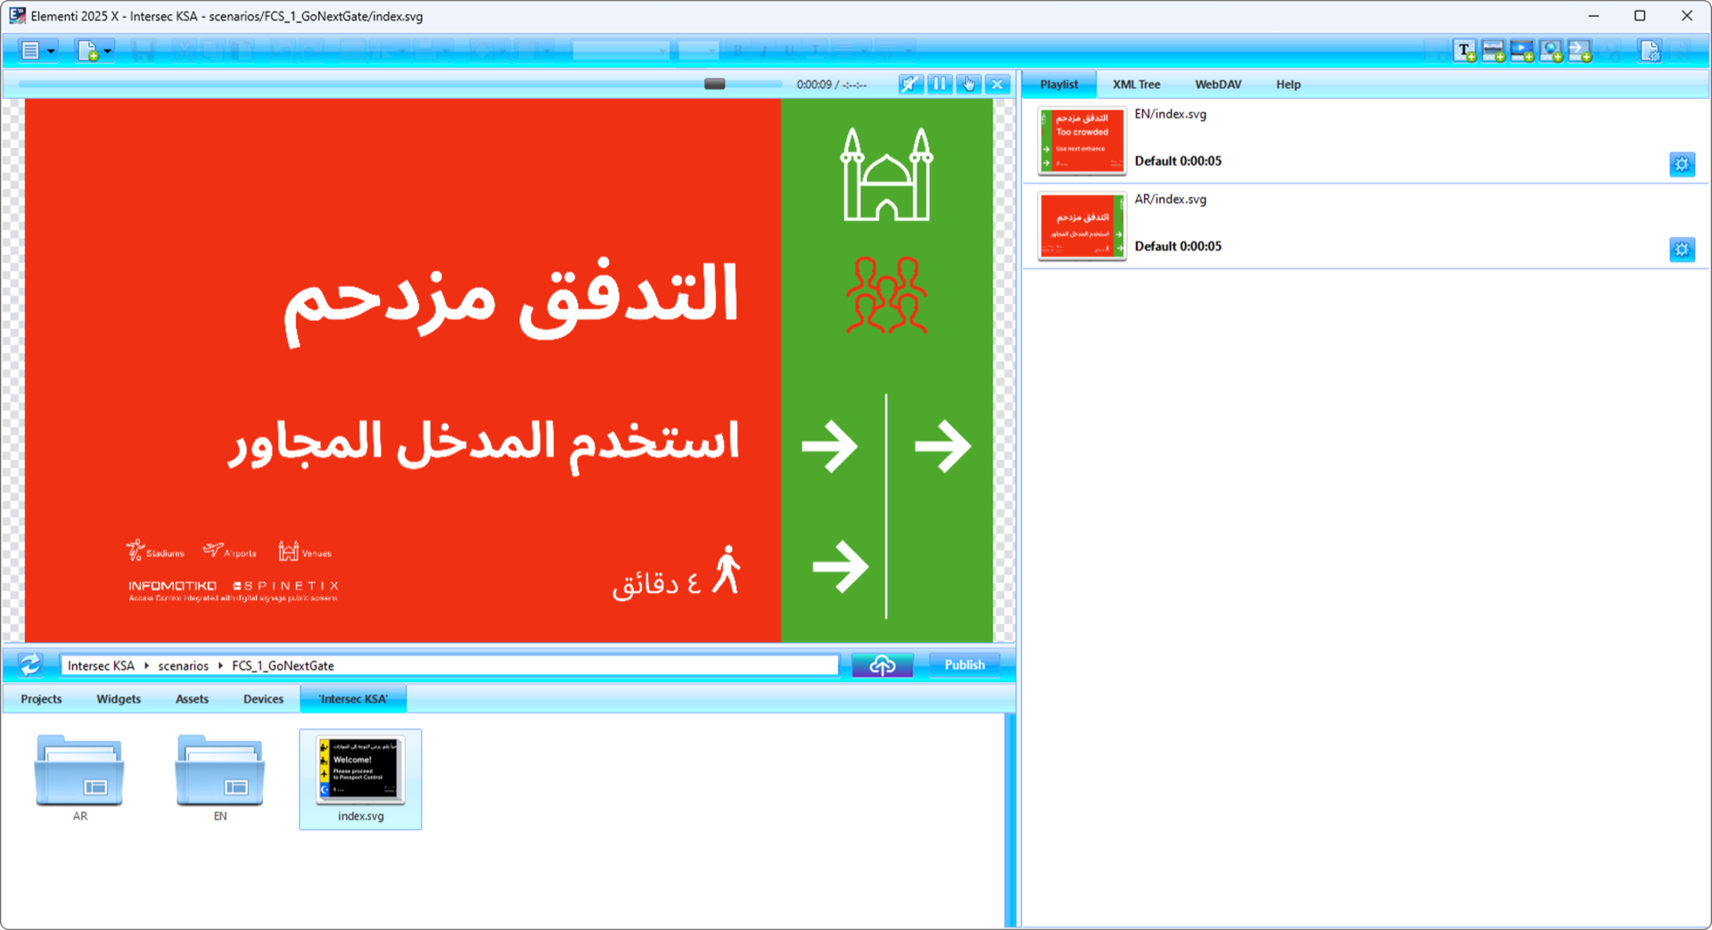Screen dimensions: 1712x930
Task: Add a new video element
Action: click(1523, 51)
